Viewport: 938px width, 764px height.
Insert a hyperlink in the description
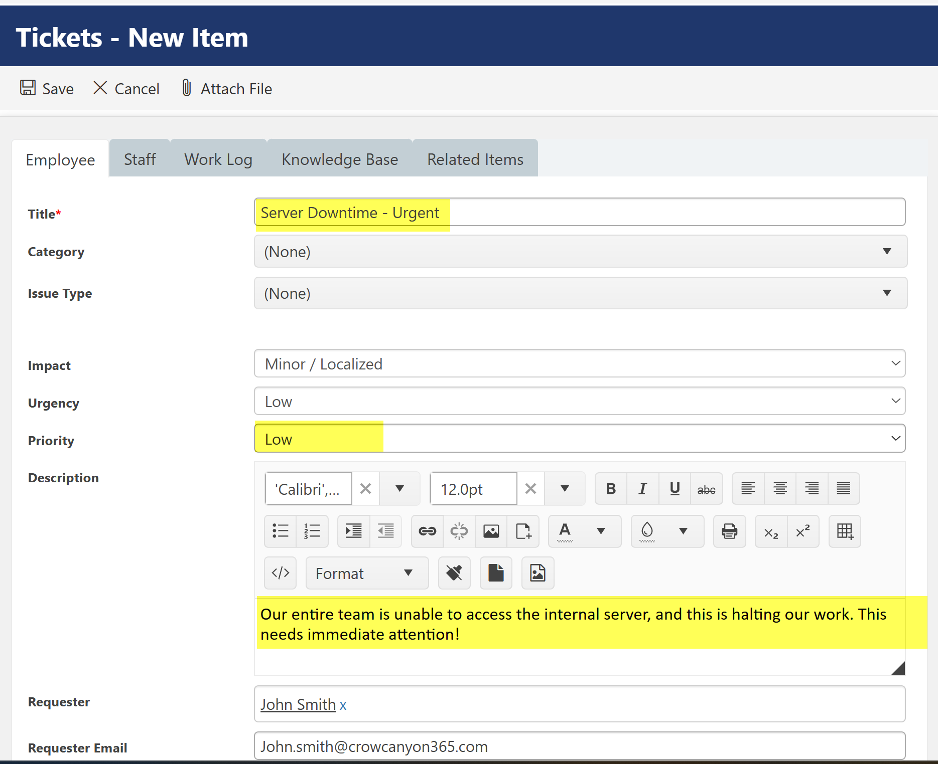tap(427, 531)
